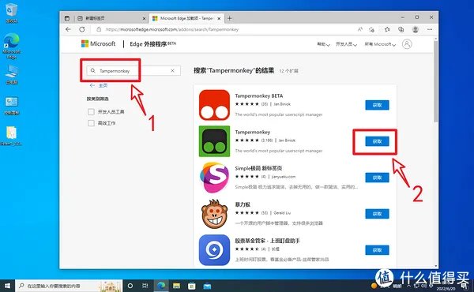The width and height of the screenshot is (474, 292).
Task: Open the This PC desktop icon
Action: click(x=12, y=75)
